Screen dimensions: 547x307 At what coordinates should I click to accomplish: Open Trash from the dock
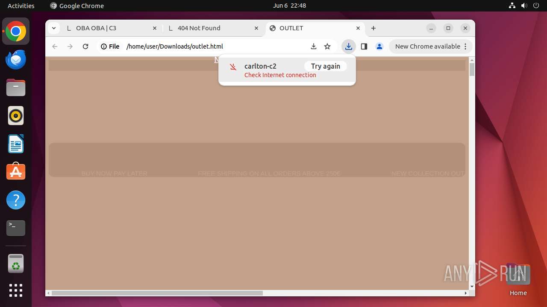pyautogui.click(x=16, y=264)
